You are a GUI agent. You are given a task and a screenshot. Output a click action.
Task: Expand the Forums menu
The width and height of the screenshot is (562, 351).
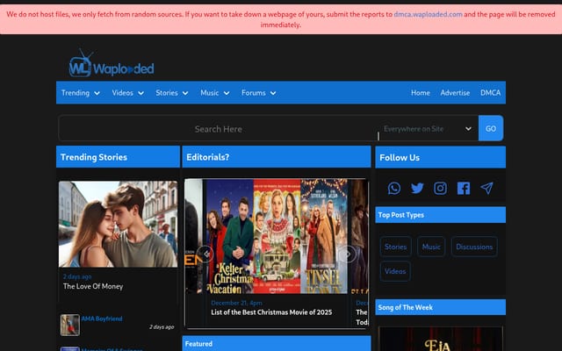point(258,93)
